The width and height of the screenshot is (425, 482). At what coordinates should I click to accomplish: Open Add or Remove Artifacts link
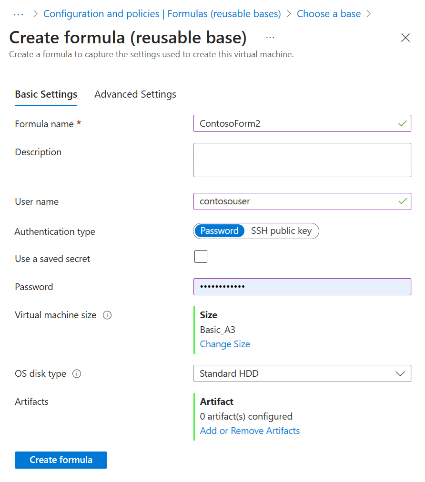pyautogui.click(x=250, y=431)
